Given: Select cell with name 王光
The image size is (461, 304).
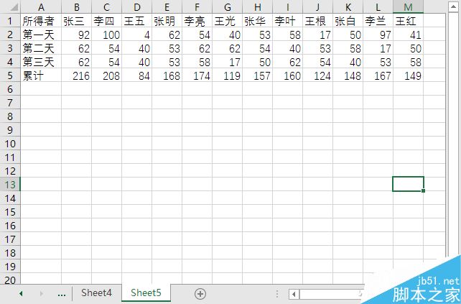Looking at the screenshot, I should pos(227,21).
